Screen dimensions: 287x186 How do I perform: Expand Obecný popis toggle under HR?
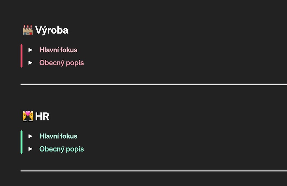[x=30, y=149]
